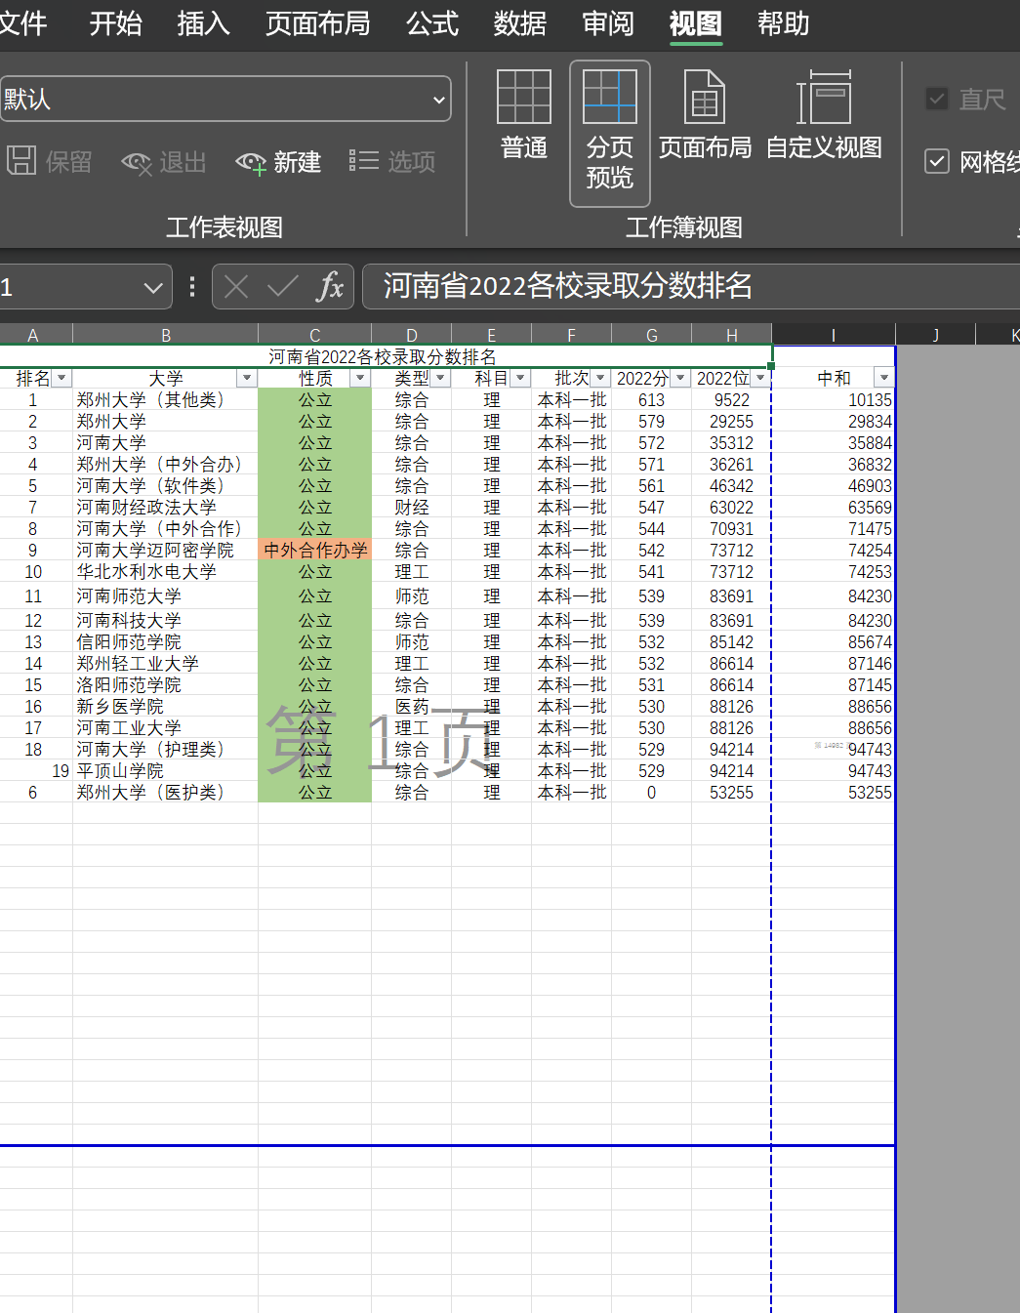This screenshot has width=1020, height=1313.
Task: Toggle the Ruler (直尺) checkbox
Action: [937, 99]
